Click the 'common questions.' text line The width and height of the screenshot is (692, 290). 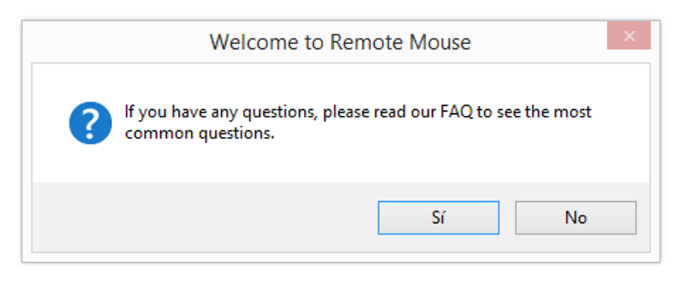point(199,133)
